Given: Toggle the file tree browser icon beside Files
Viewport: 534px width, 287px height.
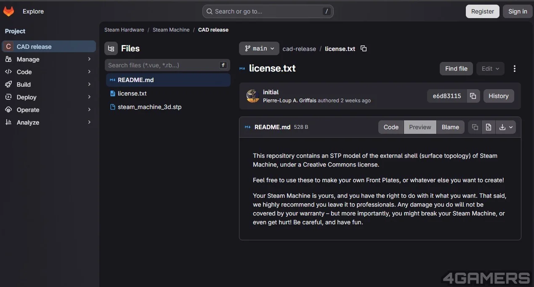Looking at the screenshot, I should coord(111,48).
